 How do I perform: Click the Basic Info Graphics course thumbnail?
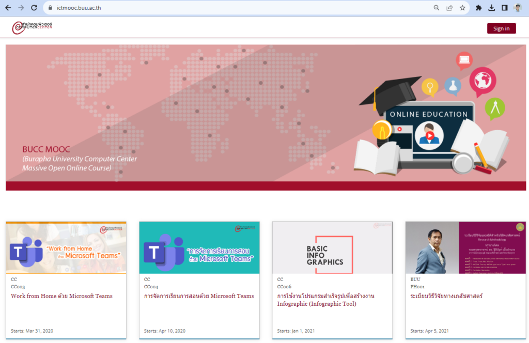coord(332,247)
